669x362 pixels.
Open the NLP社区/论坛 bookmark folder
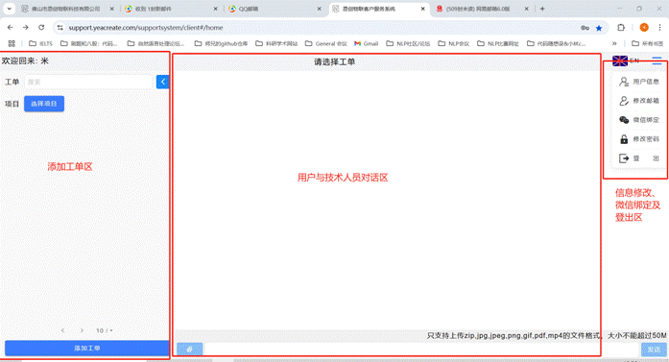pos(408,43)
